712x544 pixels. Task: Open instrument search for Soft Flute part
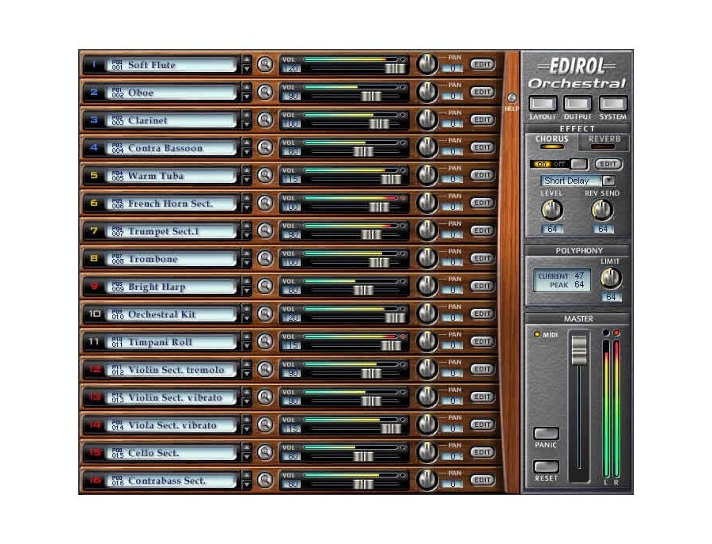[265, 64]
